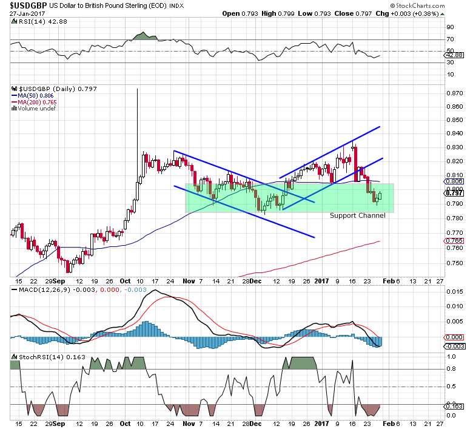Click the 0.797 last price tag
473x429 pixels.
click(454, 193)
